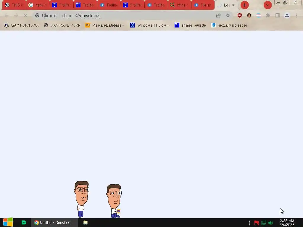This screenshot has height=227, width=303.
Task: Open the green chat app in the taskbar
Action: click(24, 223)
